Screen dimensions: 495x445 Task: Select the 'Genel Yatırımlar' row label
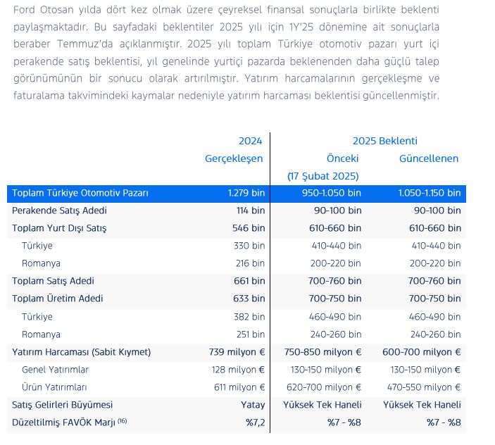[55, 370]
